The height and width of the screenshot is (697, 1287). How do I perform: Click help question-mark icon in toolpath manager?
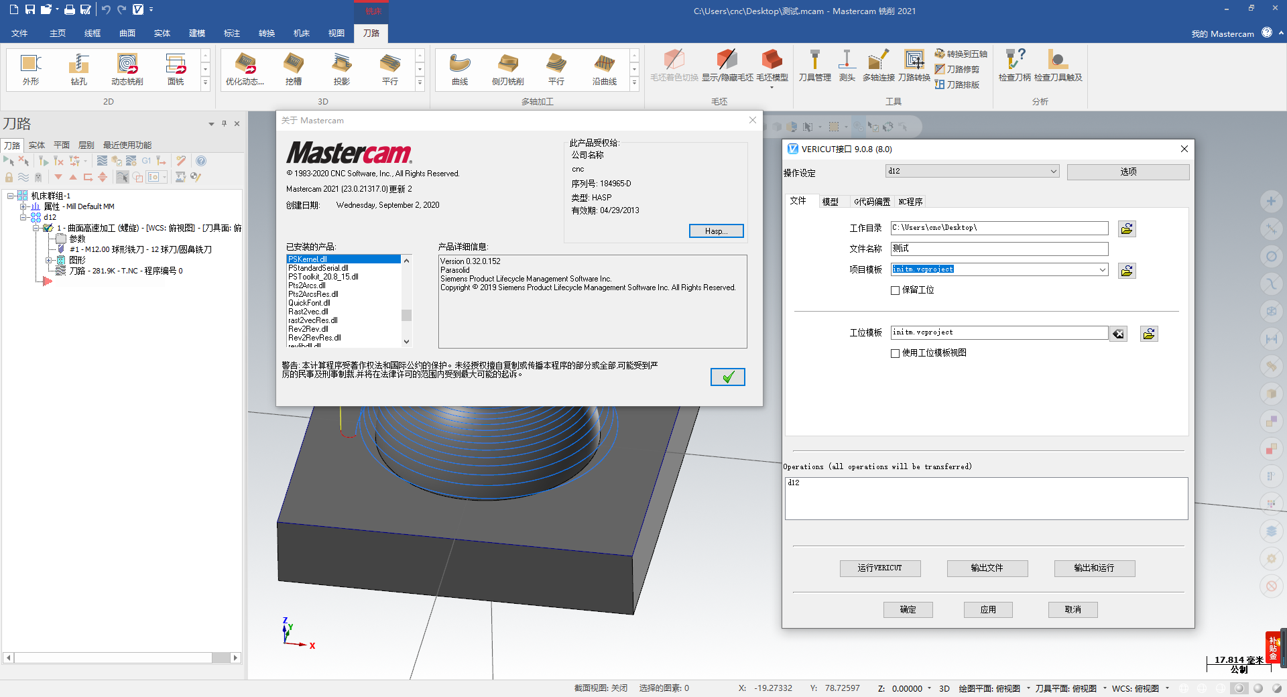pos(200,161)
